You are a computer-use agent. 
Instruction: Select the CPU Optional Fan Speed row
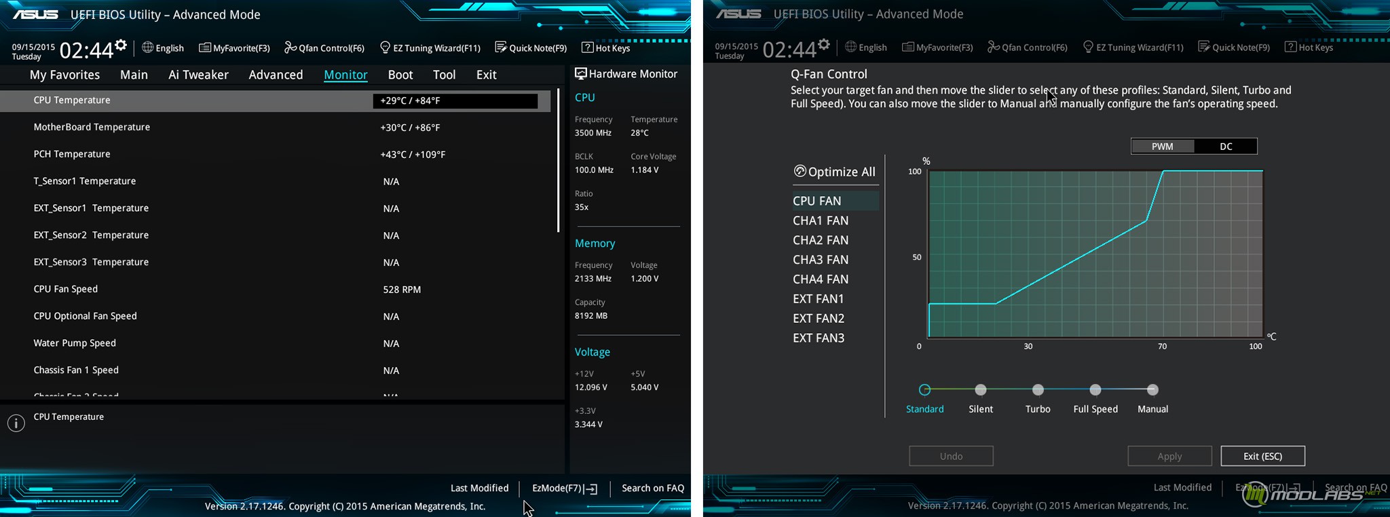pos(275,316)
